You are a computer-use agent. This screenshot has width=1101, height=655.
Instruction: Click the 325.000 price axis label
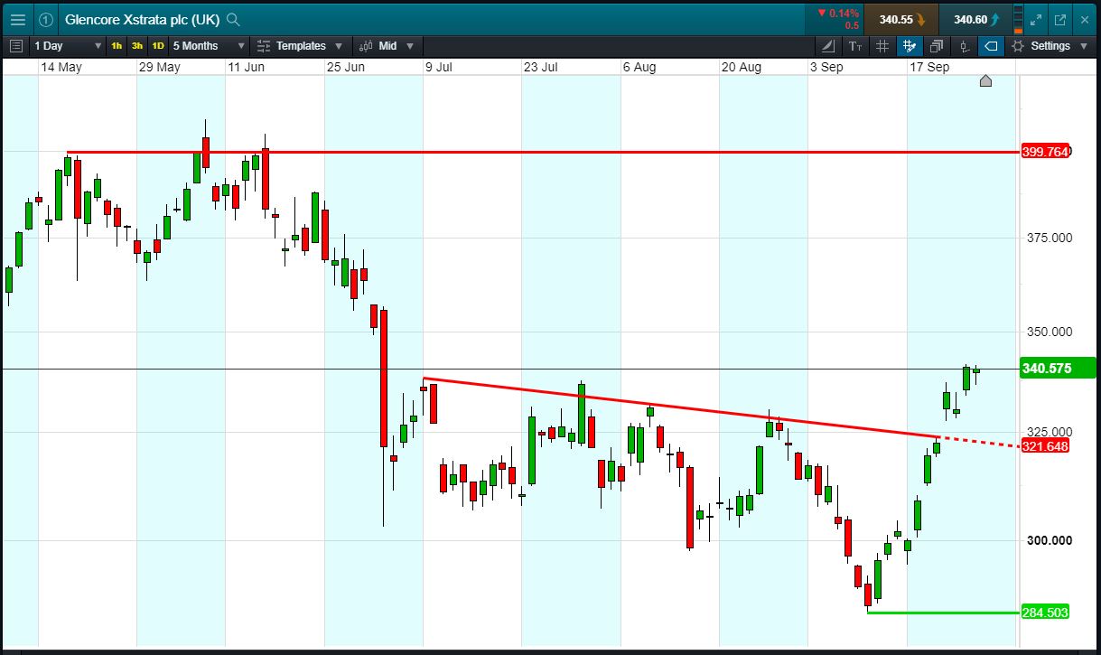point(1050,432)
